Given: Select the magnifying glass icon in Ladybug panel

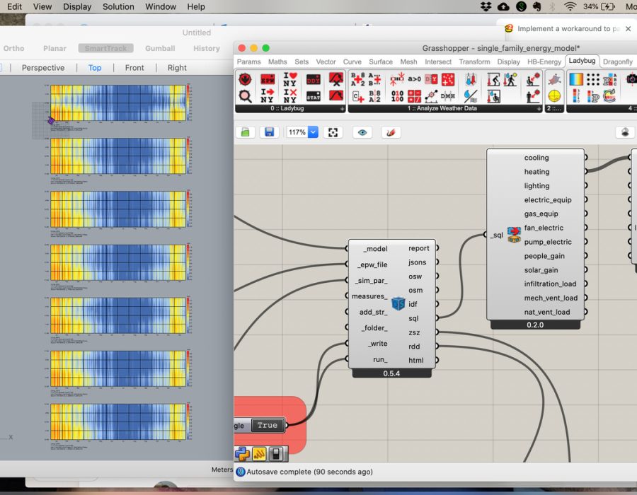Looking at the screenshot, I should tap(245, 96).
